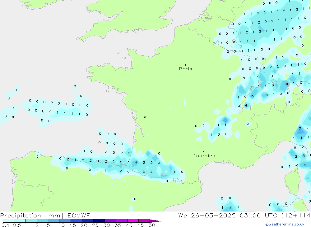
Task: Pick the 2–5 mm legend swatch
Action: coord(42,221)
